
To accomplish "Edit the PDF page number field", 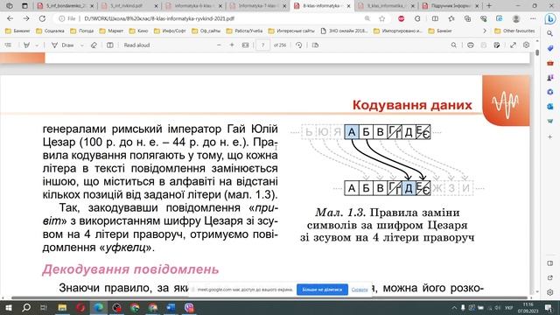I will (262, 45).
